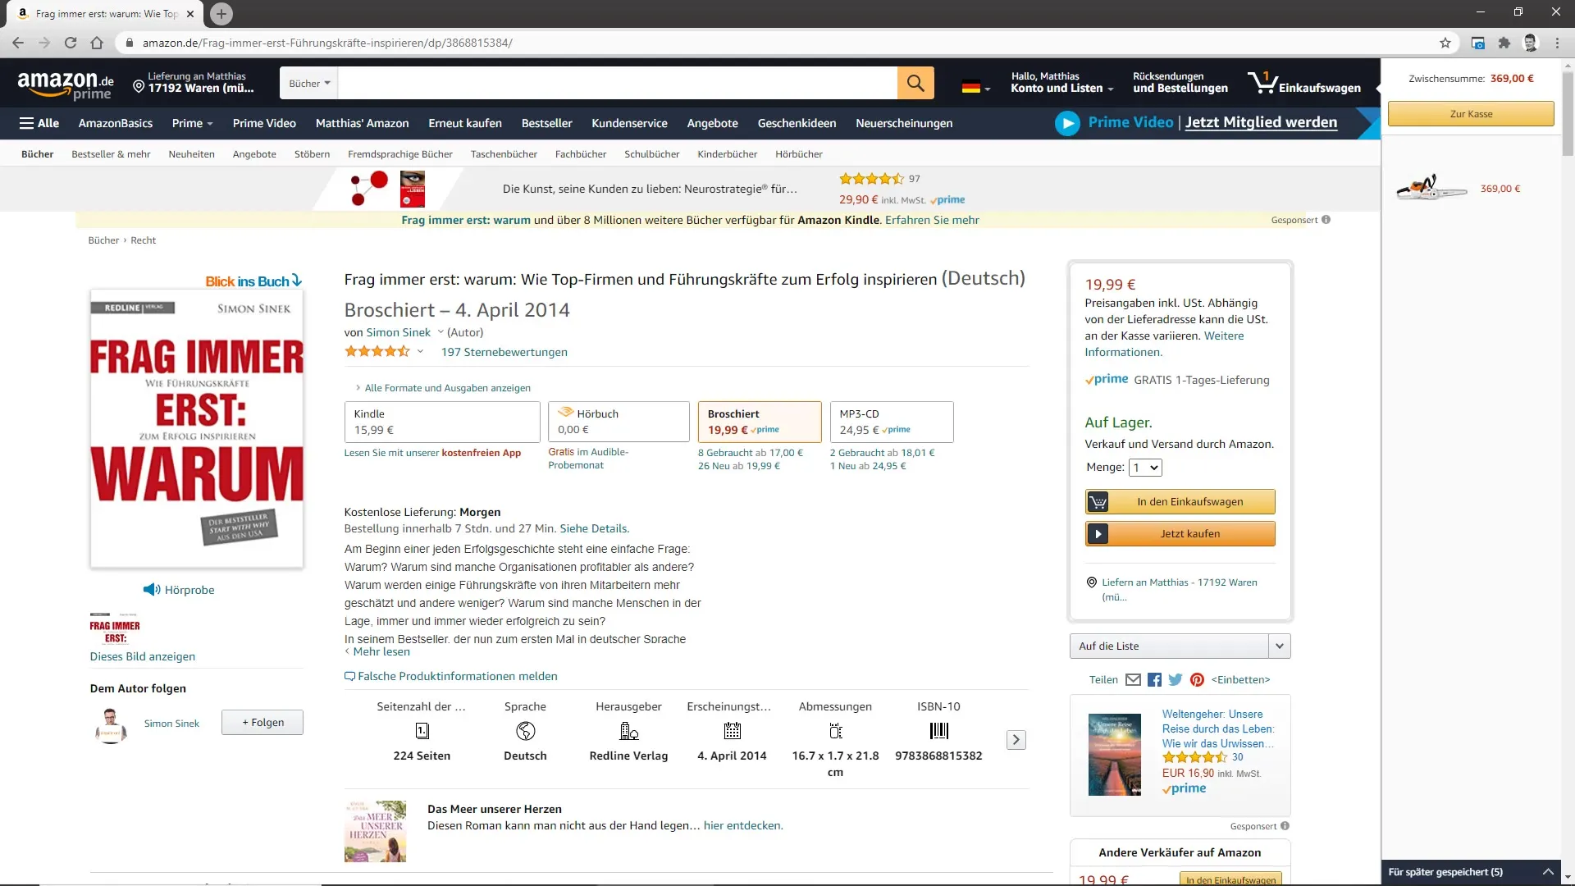Click speech bubble icon for false product info
Image resolution: width=1575 pixels, height=886 pixels.
coord(349,676)
